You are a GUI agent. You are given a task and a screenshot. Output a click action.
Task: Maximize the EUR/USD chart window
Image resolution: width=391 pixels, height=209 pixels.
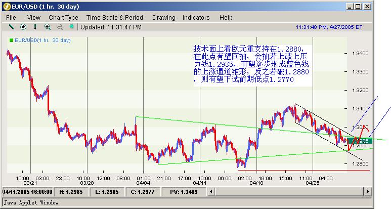coord(358,7)
